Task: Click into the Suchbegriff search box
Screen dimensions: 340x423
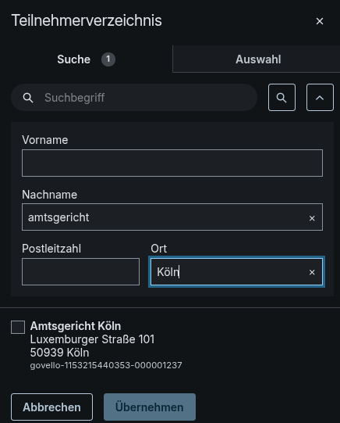Action: [x=134, y=98]
